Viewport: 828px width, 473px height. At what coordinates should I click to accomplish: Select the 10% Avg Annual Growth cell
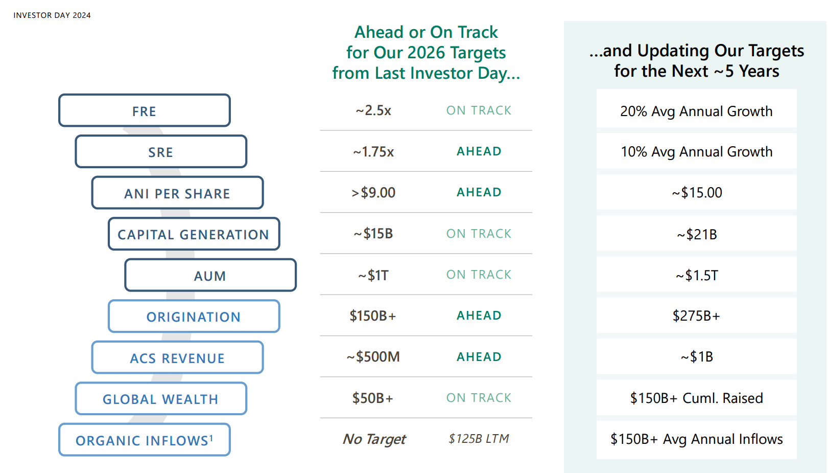tap(696, 152)
